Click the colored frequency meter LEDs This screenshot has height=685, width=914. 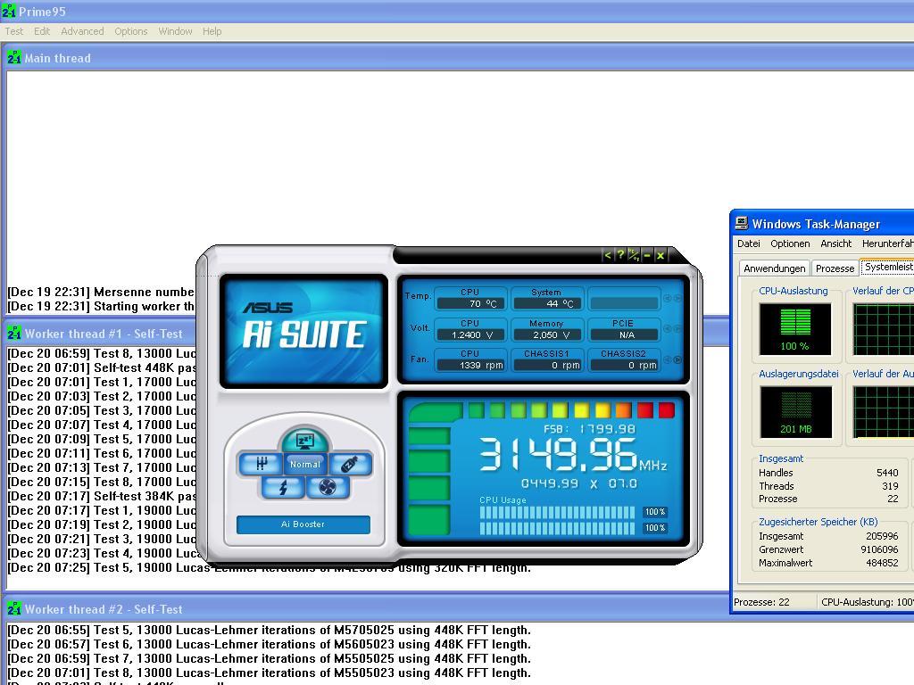click(x=571, y=410)
